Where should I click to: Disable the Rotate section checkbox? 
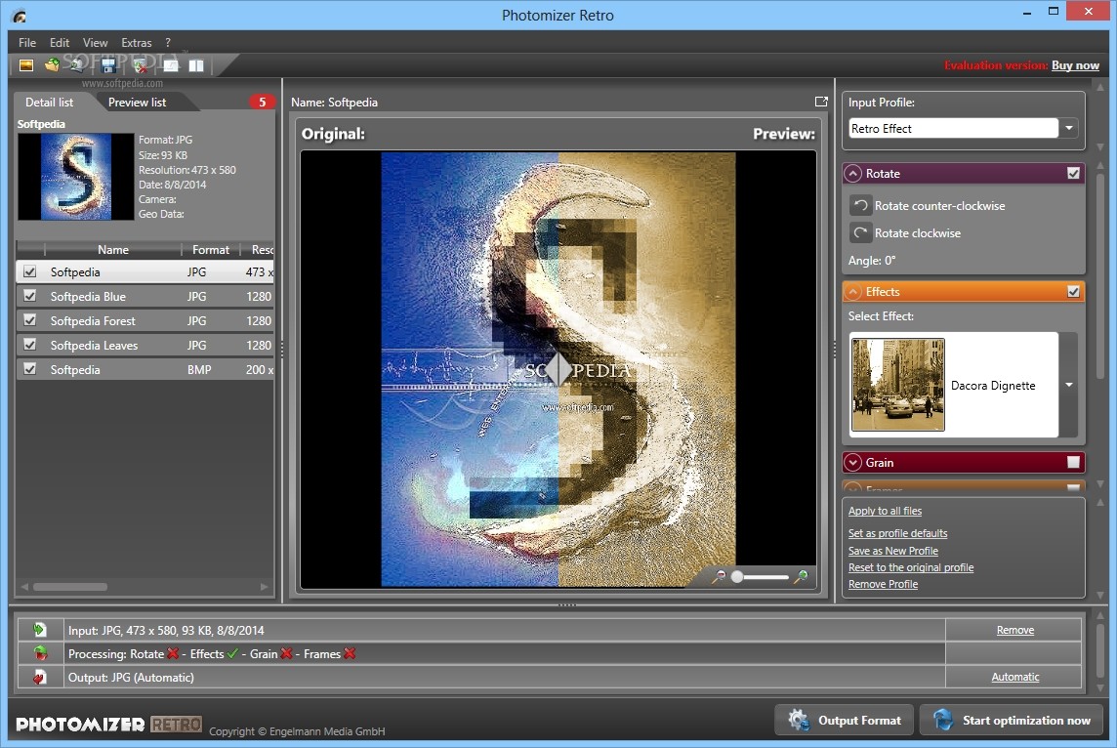[1073, 173]
